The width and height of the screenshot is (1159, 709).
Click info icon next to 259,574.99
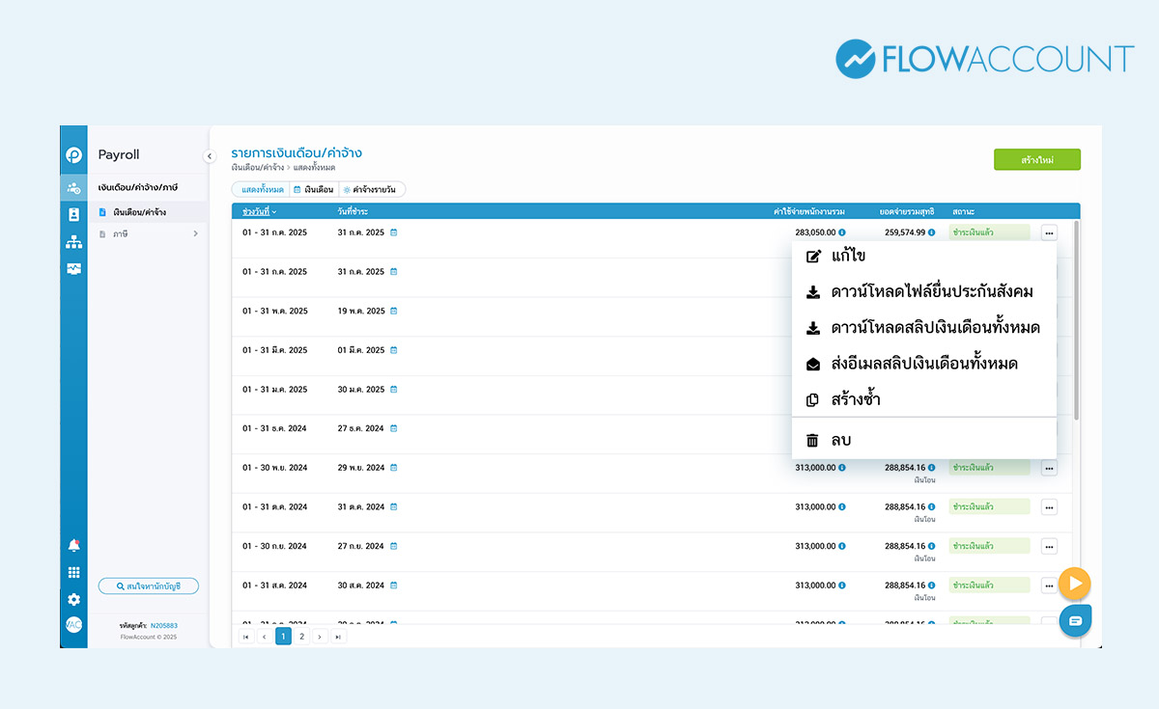click(933, 232)
